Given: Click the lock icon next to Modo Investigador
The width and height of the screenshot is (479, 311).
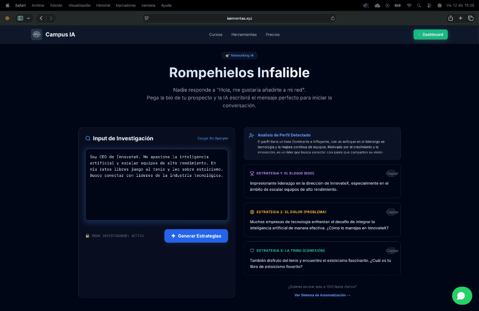Looking at the screenshot, I should tap(87, 236).
